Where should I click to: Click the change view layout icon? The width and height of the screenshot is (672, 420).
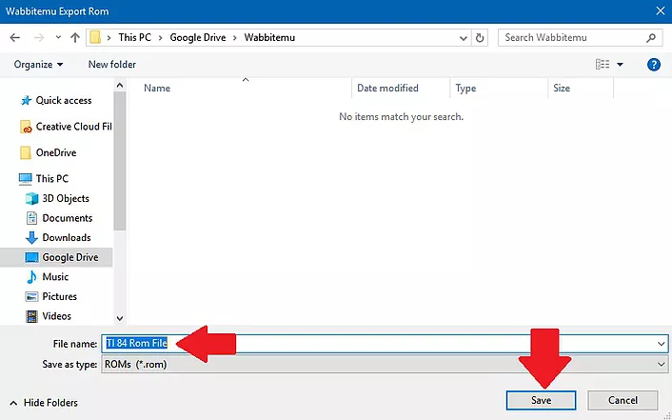coord(603,65)
